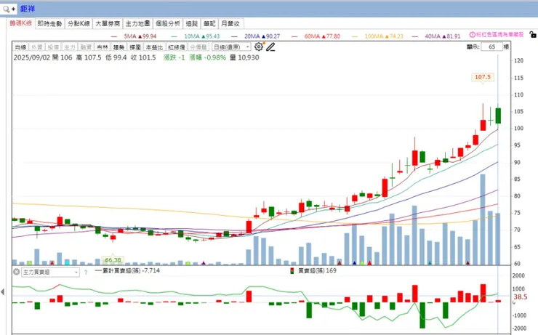The image size is (538, 335).
Task: Click the 鉅祥 stock name link
Action: (x=28, y=9)
